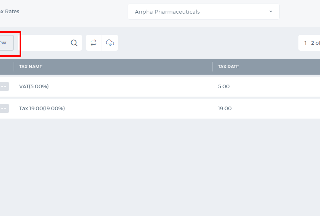Sort by the TAX NAME column header

coord(31,67)
